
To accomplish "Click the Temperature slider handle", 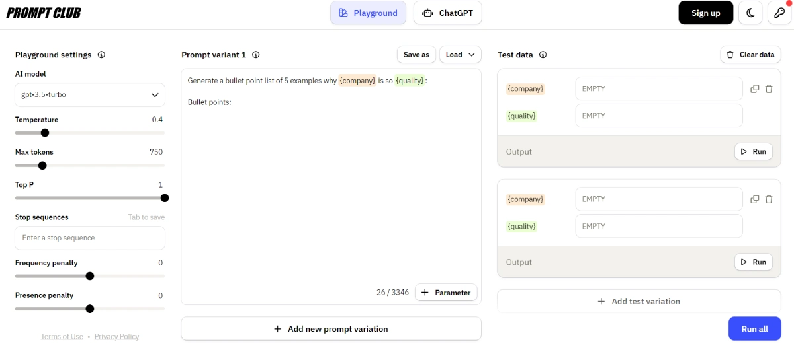I will (x=45, y=133).
